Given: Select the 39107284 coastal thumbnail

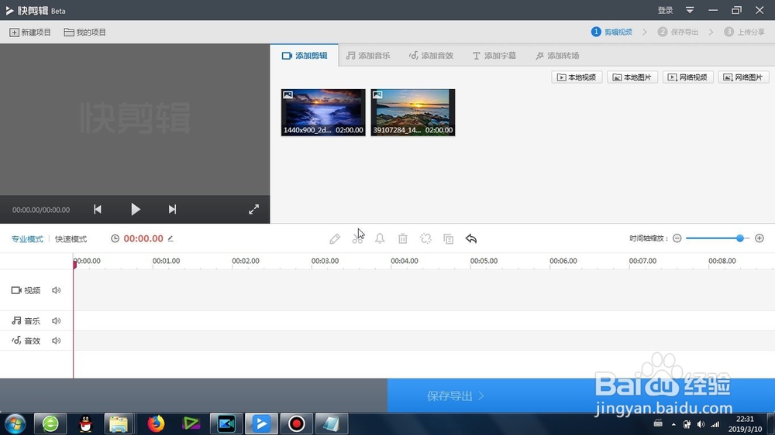Looking at the screenshot, I should click(x=413, y=112).
